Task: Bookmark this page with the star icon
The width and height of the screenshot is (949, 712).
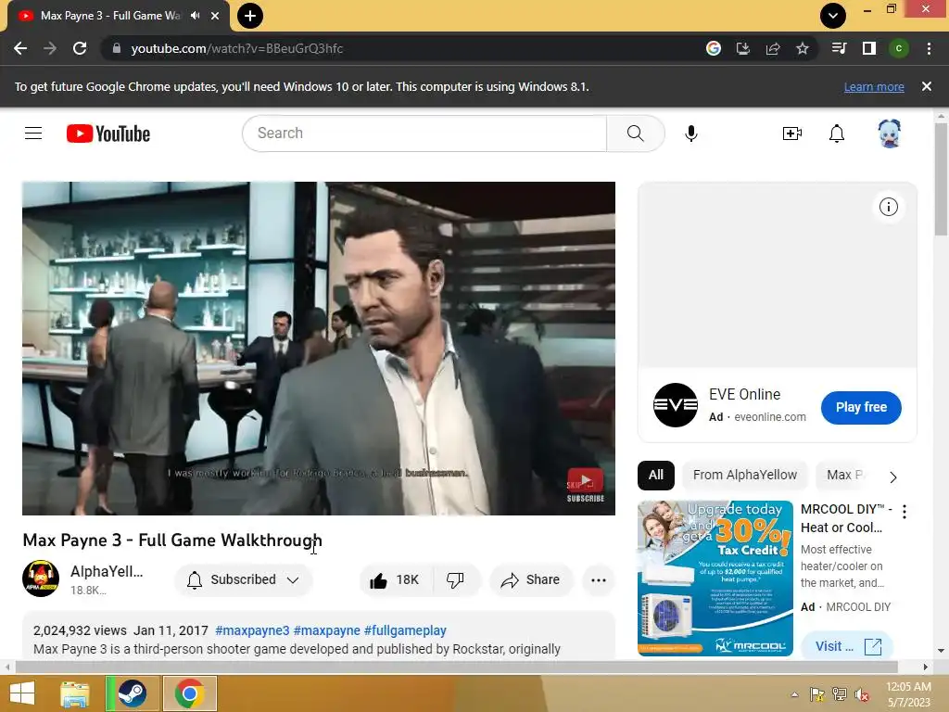Action: click(x=803, y=48)
